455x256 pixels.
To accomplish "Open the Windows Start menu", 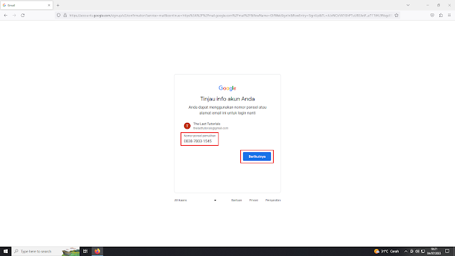I will click(x=6, y=251).
